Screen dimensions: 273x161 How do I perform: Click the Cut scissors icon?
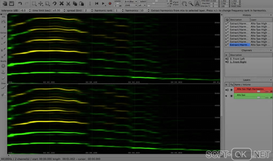tap(68, 3)
